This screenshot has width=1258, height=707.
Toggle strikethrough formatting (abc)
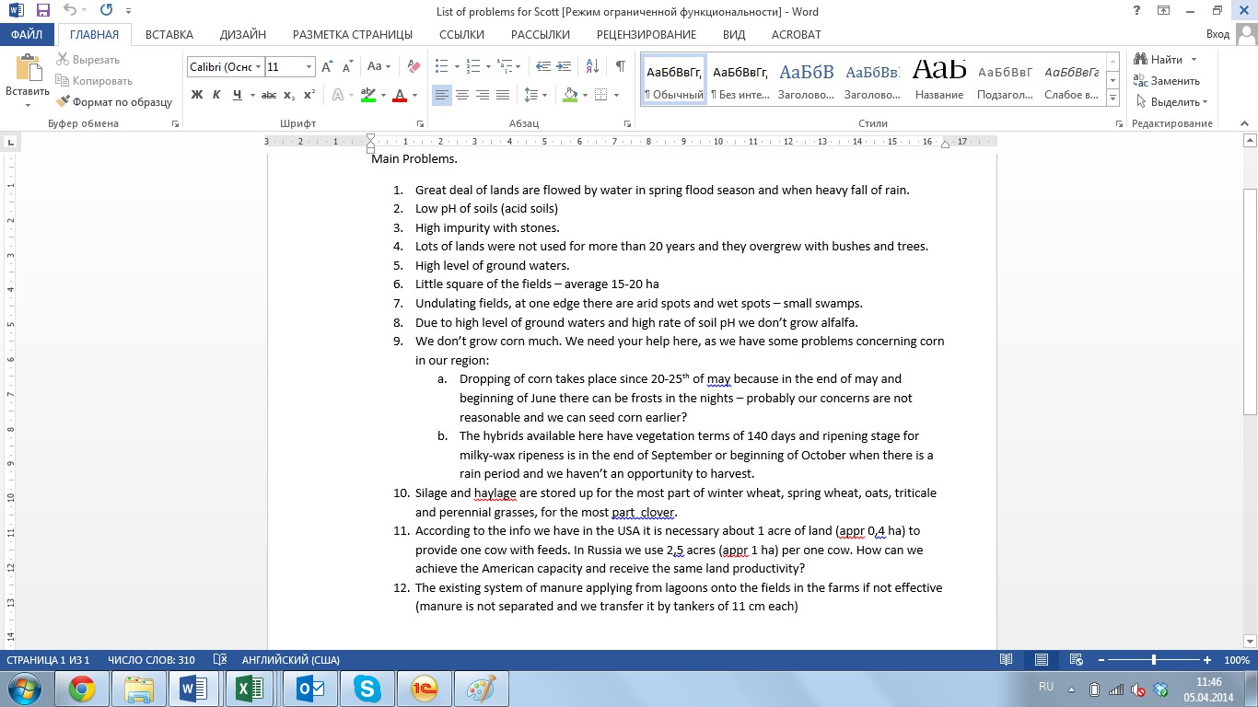click(269, 95)
